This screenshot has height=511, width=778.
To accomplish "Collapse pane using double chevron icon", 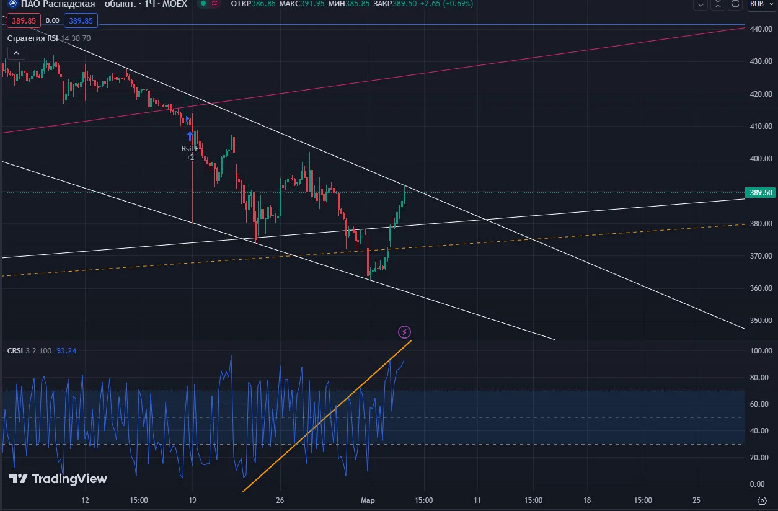I will pyautogui.click(x=718, y=4).
